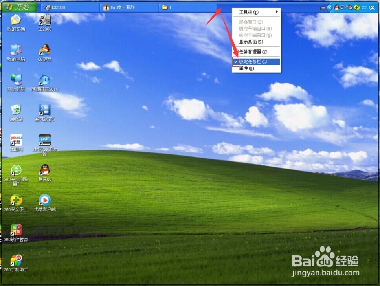Click the muted volume tray icon
Image resolution: width=380 pixels, height=286 pixels.
pos(350,7)
